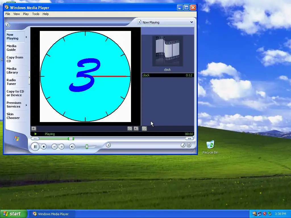
Task: Click the red security shield tray icon
Action: coord(265,214)
